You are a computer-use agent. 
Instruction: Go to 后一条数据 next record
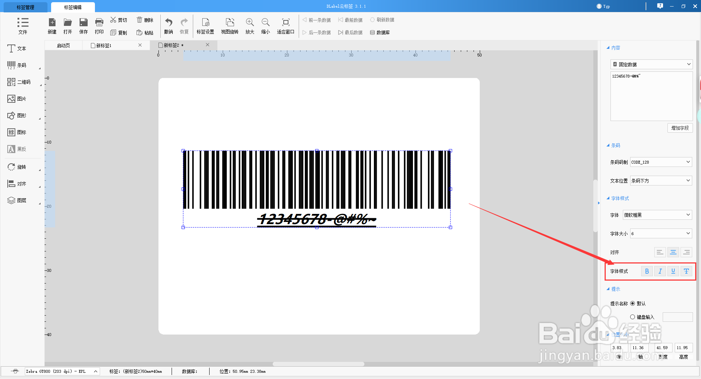(317, 32)
